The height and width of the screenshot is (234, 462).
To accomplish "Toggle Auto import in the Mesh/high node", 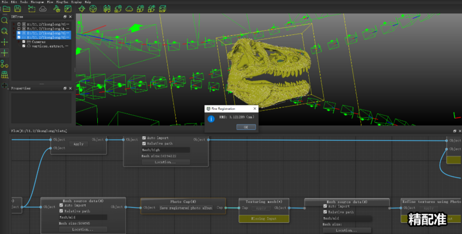I will coord(144,138).
